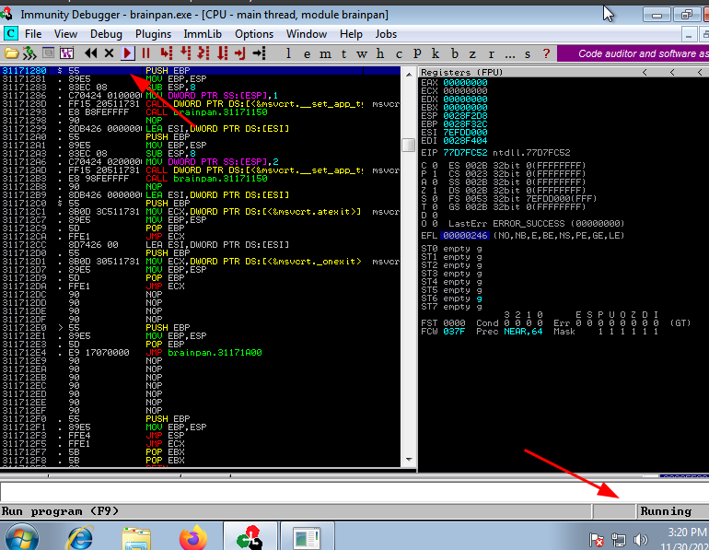Open the ImmLib menu
This screenshot has height=550, width=709.
point(203,34)
